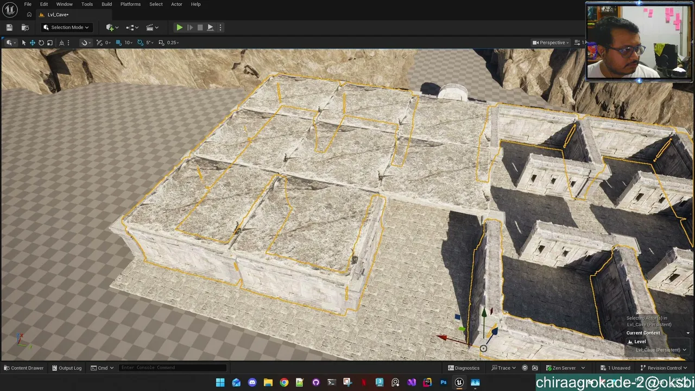Open the transform tools three-dot overflow menu

[x=68, y=42]
